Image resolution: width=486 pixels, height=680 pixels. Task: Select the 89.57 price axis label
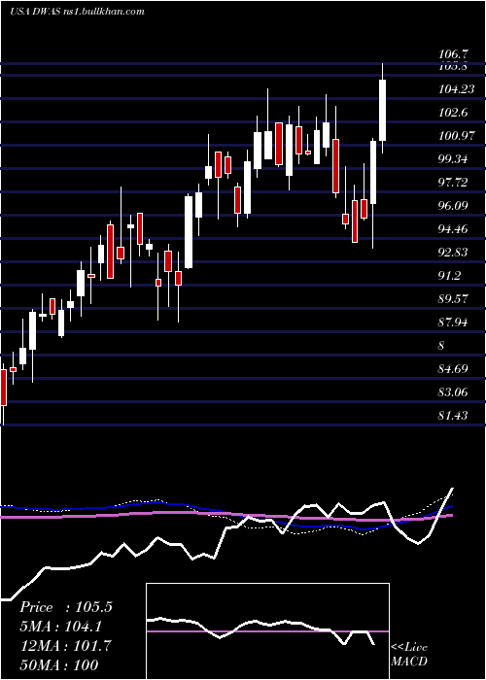[x=453, y=299]
